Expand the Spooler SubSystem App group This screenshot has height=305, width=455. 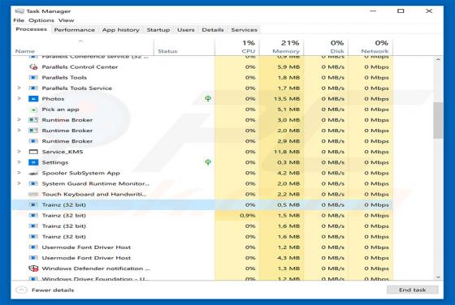(19, 173)
